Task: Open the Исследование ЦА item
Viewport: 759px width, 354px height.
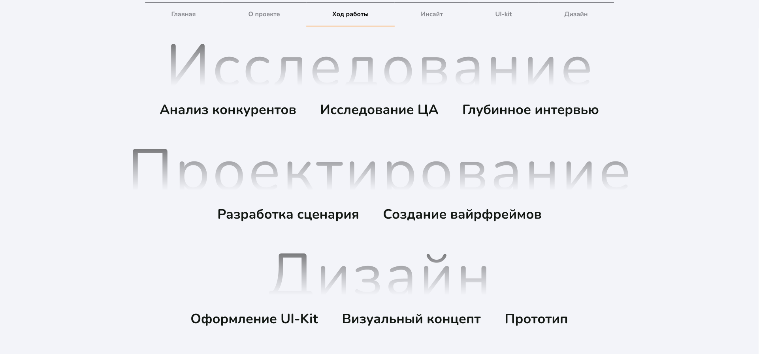Action: pos(379,110)
